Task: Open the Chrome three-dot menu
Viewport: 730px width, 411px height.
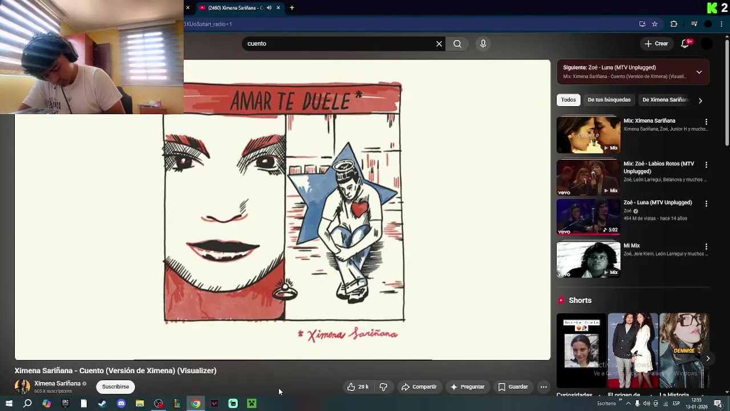Action: click(x=722, y=24)
